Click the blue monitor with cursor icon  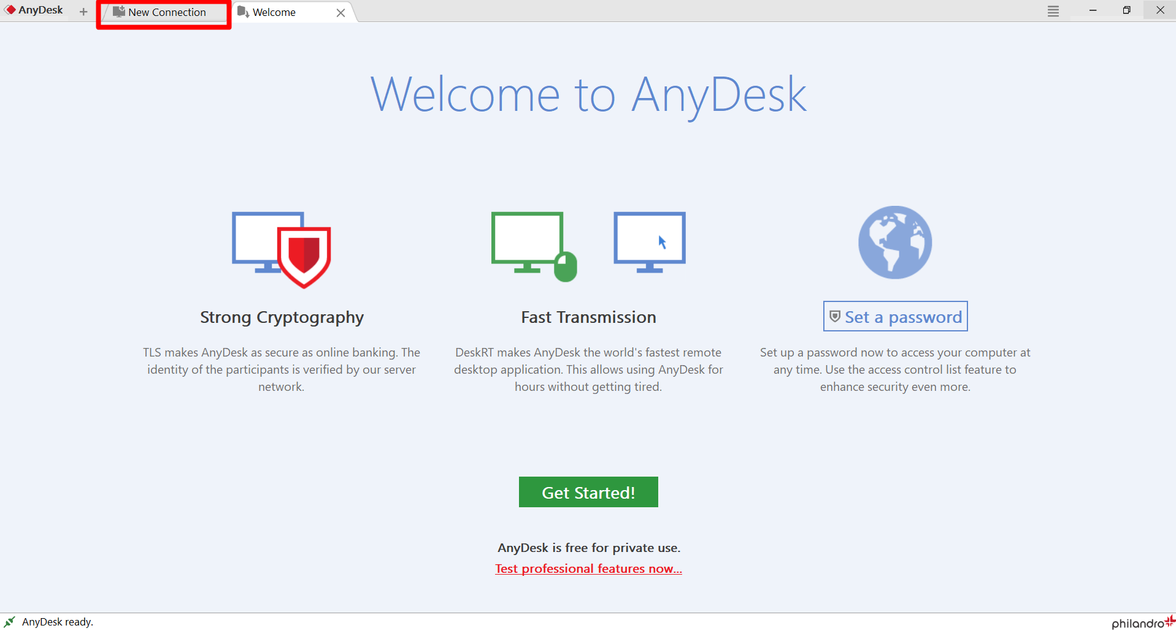coord(650,242)
